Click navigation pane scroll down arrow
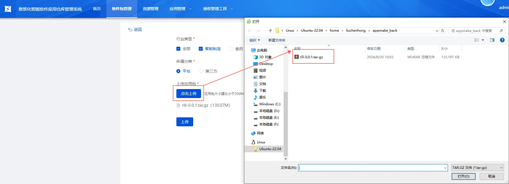 click(286, 159)
